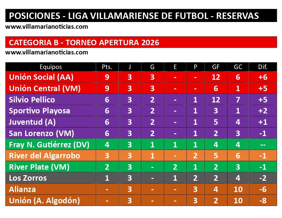
Task: Select the Unión Central (VM) team name
Action: [44, 88]
